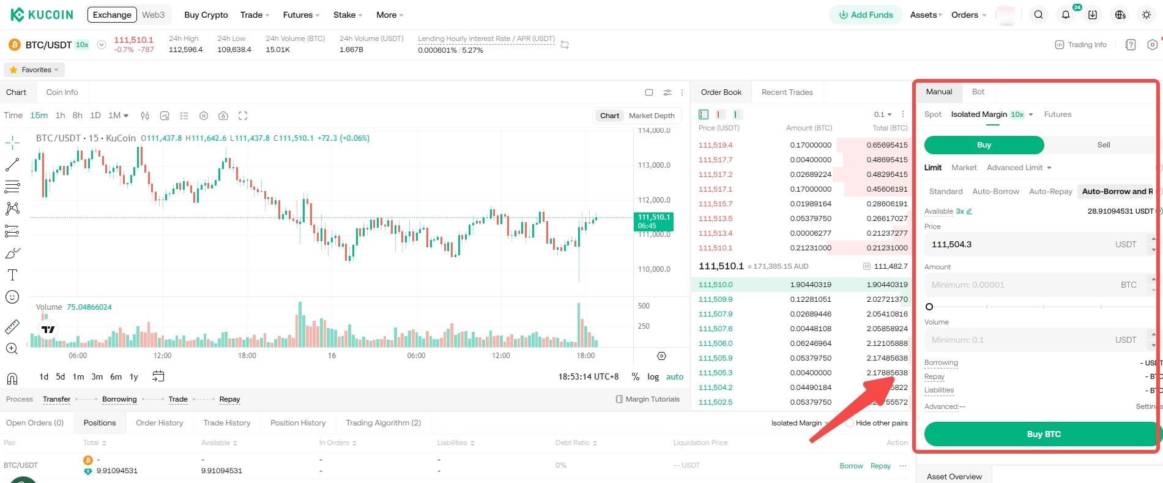The width and height of the screenshot is (1163, 483).
Task: Switch to the Recent Trades tab
Action: pyautogui.click(x=787, y=92)
